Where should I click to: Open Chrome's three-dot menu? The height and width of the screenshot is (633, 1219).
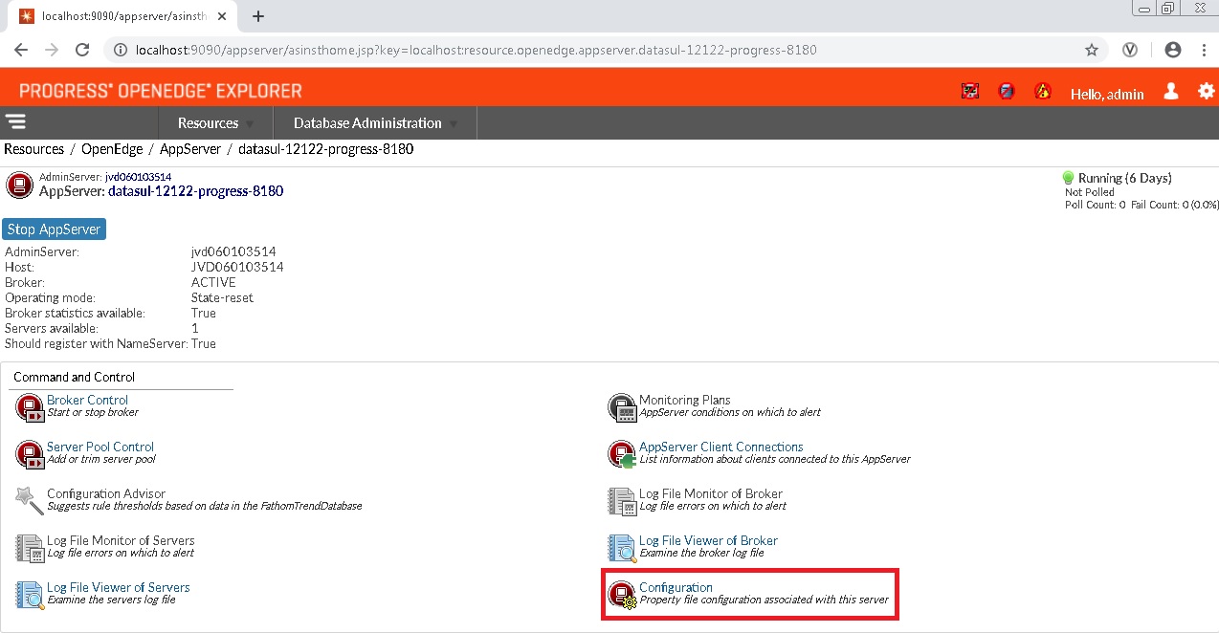pyautogui.click(x=1204, y=50)
